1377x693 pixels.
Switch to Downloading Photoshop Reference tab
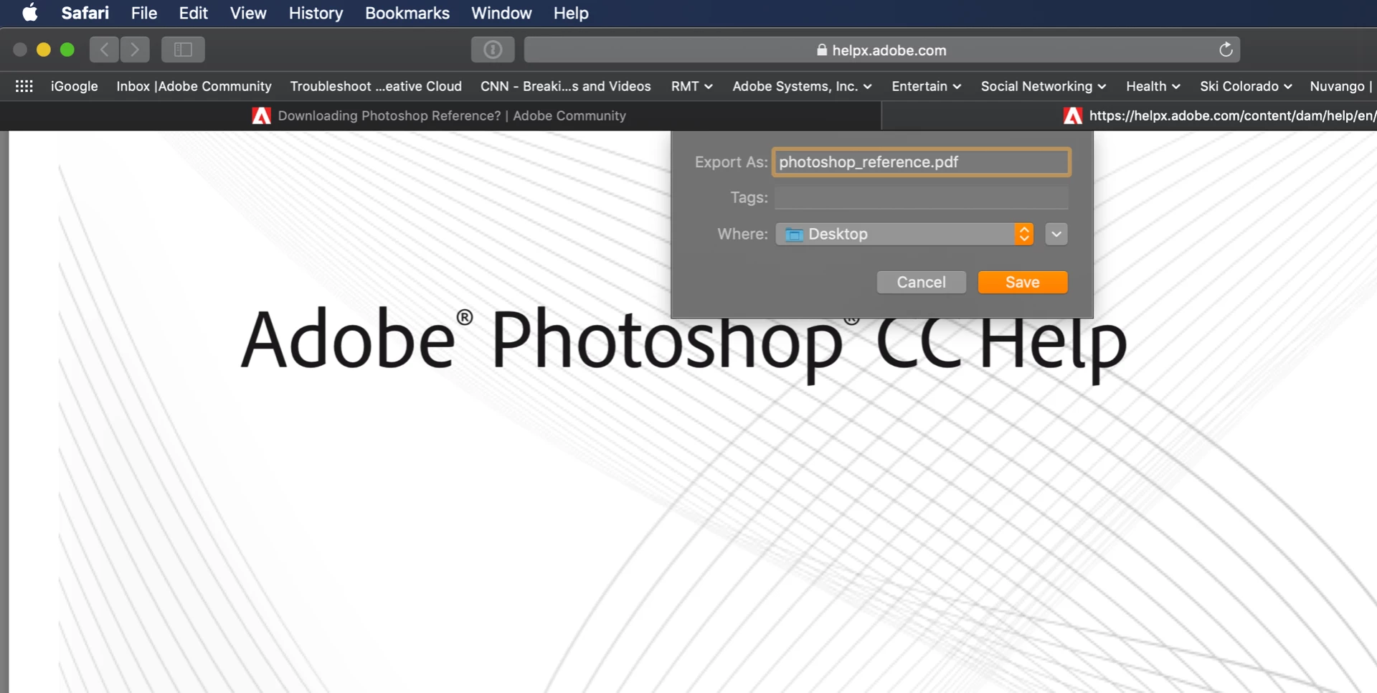[440, 115]
